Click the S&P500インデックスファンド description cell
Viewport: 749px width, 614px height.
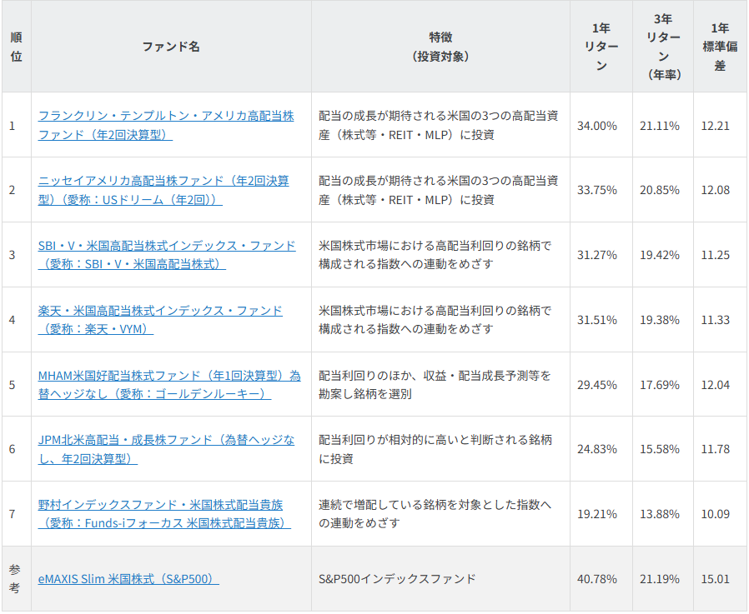point(397,579)
